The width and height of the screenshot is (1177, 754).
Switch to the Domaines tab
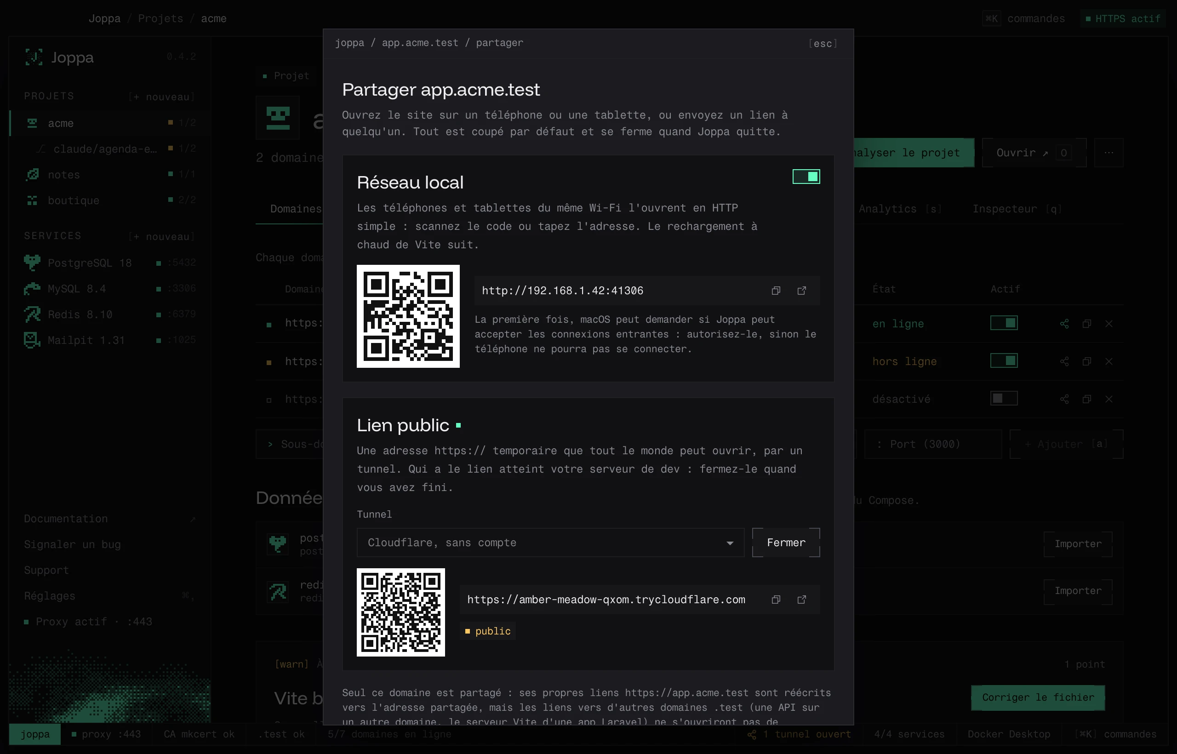tap(296, 209)
